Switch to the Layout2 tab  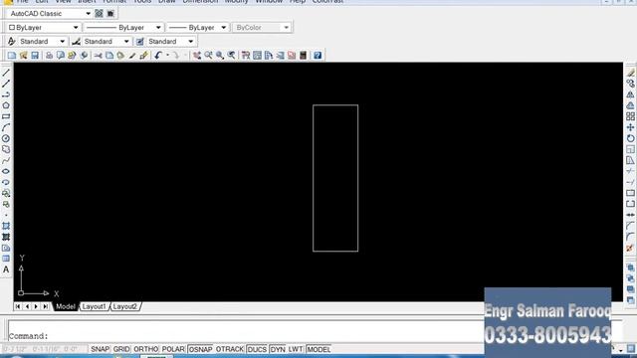pyautogui.click(x=124, y=306)
